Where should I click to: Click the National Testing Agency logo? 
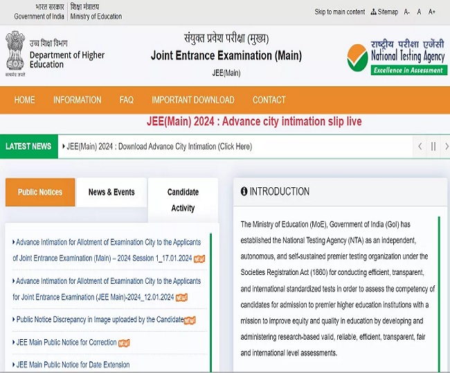coord(397,57)
